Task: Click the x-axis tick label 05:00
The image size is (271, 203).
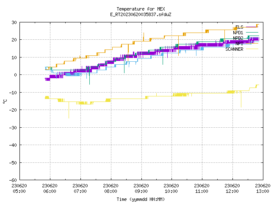Action: point(19,191)
